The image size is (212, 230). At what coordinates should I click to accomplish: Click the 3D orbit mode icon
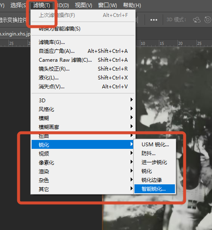coord(197,19)
